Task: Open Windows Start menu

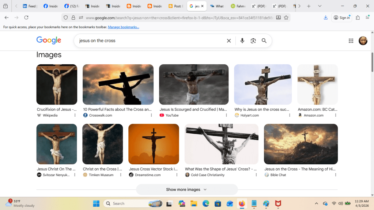Action: click(96, 203)
